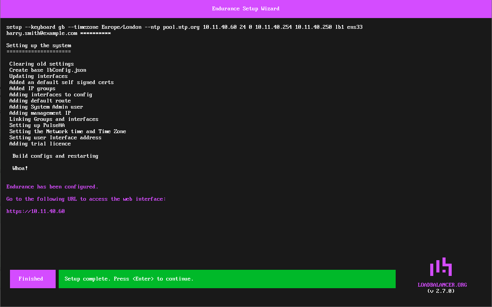The width and height of the screenshot is (492, 307).
Task: Click the Loadbalancer.org logo icon
Action: (441, 267)
